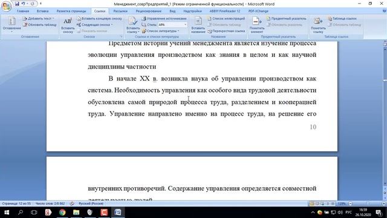Toggle the ruler button above scrollbar
The width and height of the screenshot is (387, 218).
pos(385,44)
